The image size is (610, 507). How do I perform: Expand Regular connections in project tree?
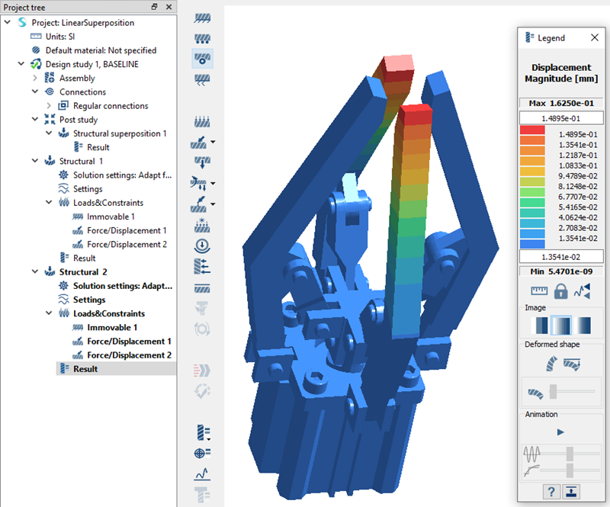[49, 106]
